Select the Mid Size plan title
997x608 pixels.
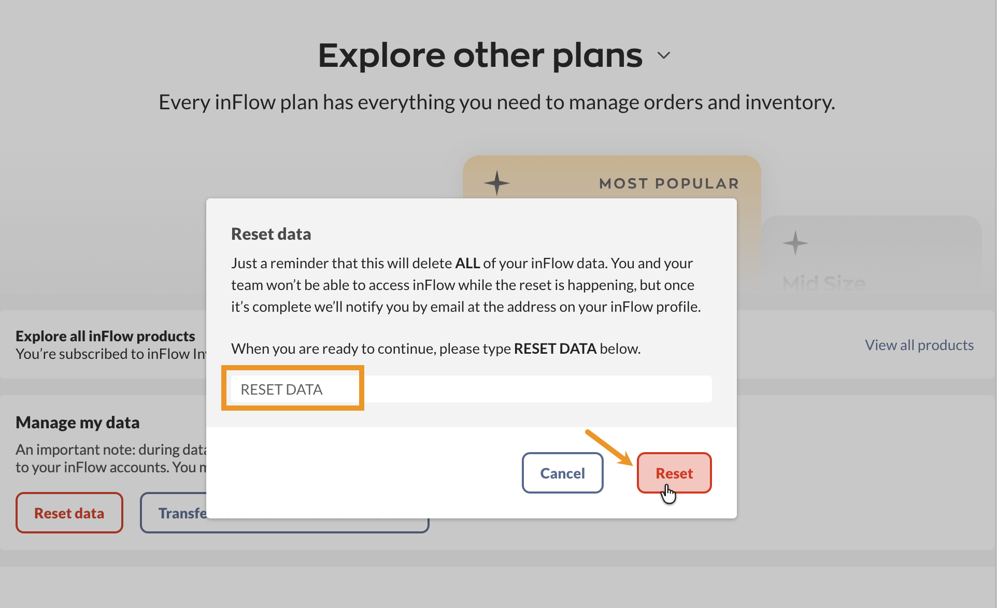click(x=824, y=283)
